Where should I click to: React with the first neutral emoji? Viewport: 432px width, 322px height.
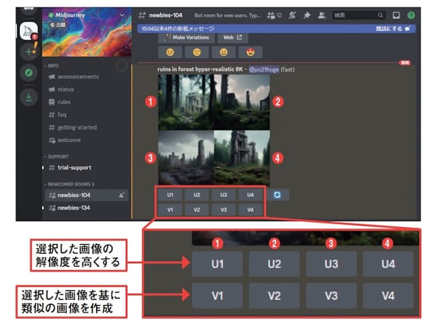click(x=170, y=52)
